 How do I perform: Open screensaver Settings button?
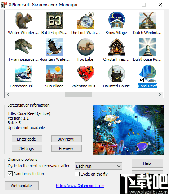[x=27, y=148]
